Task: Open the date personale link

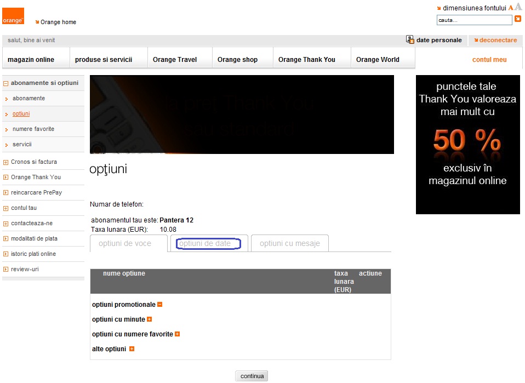Action: pos(439,40)
